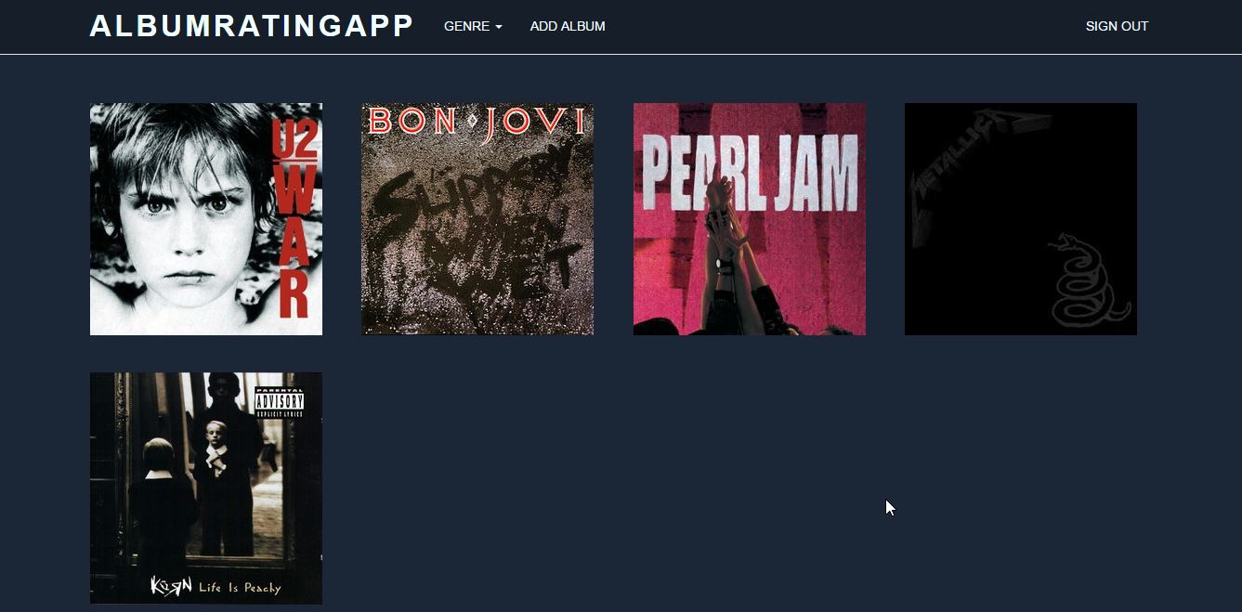Screen dimensions: 1242x612
Task: Open the GENRE dropdown menu
Action: click(473, 26)
